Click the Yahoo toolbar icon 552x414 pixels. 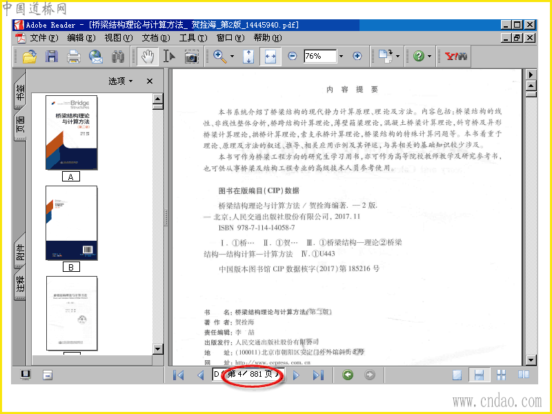[456, 56]
